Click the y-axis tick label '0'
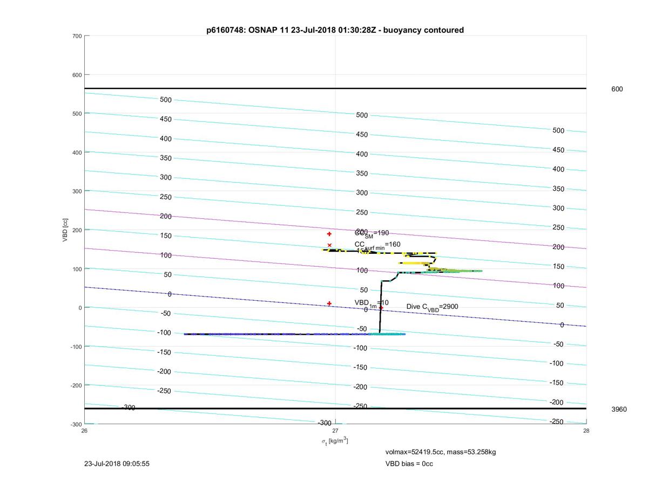Screen dimensions: 648x477 pos(80,308)
